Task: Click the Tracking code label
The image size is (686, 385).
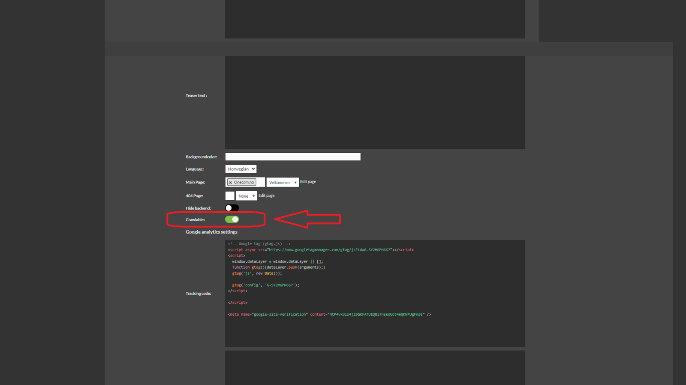Action: [198, 293]
